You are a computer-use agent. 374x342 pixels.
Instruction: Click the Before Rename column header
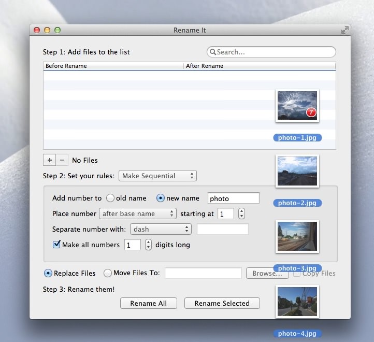point(113,66)
